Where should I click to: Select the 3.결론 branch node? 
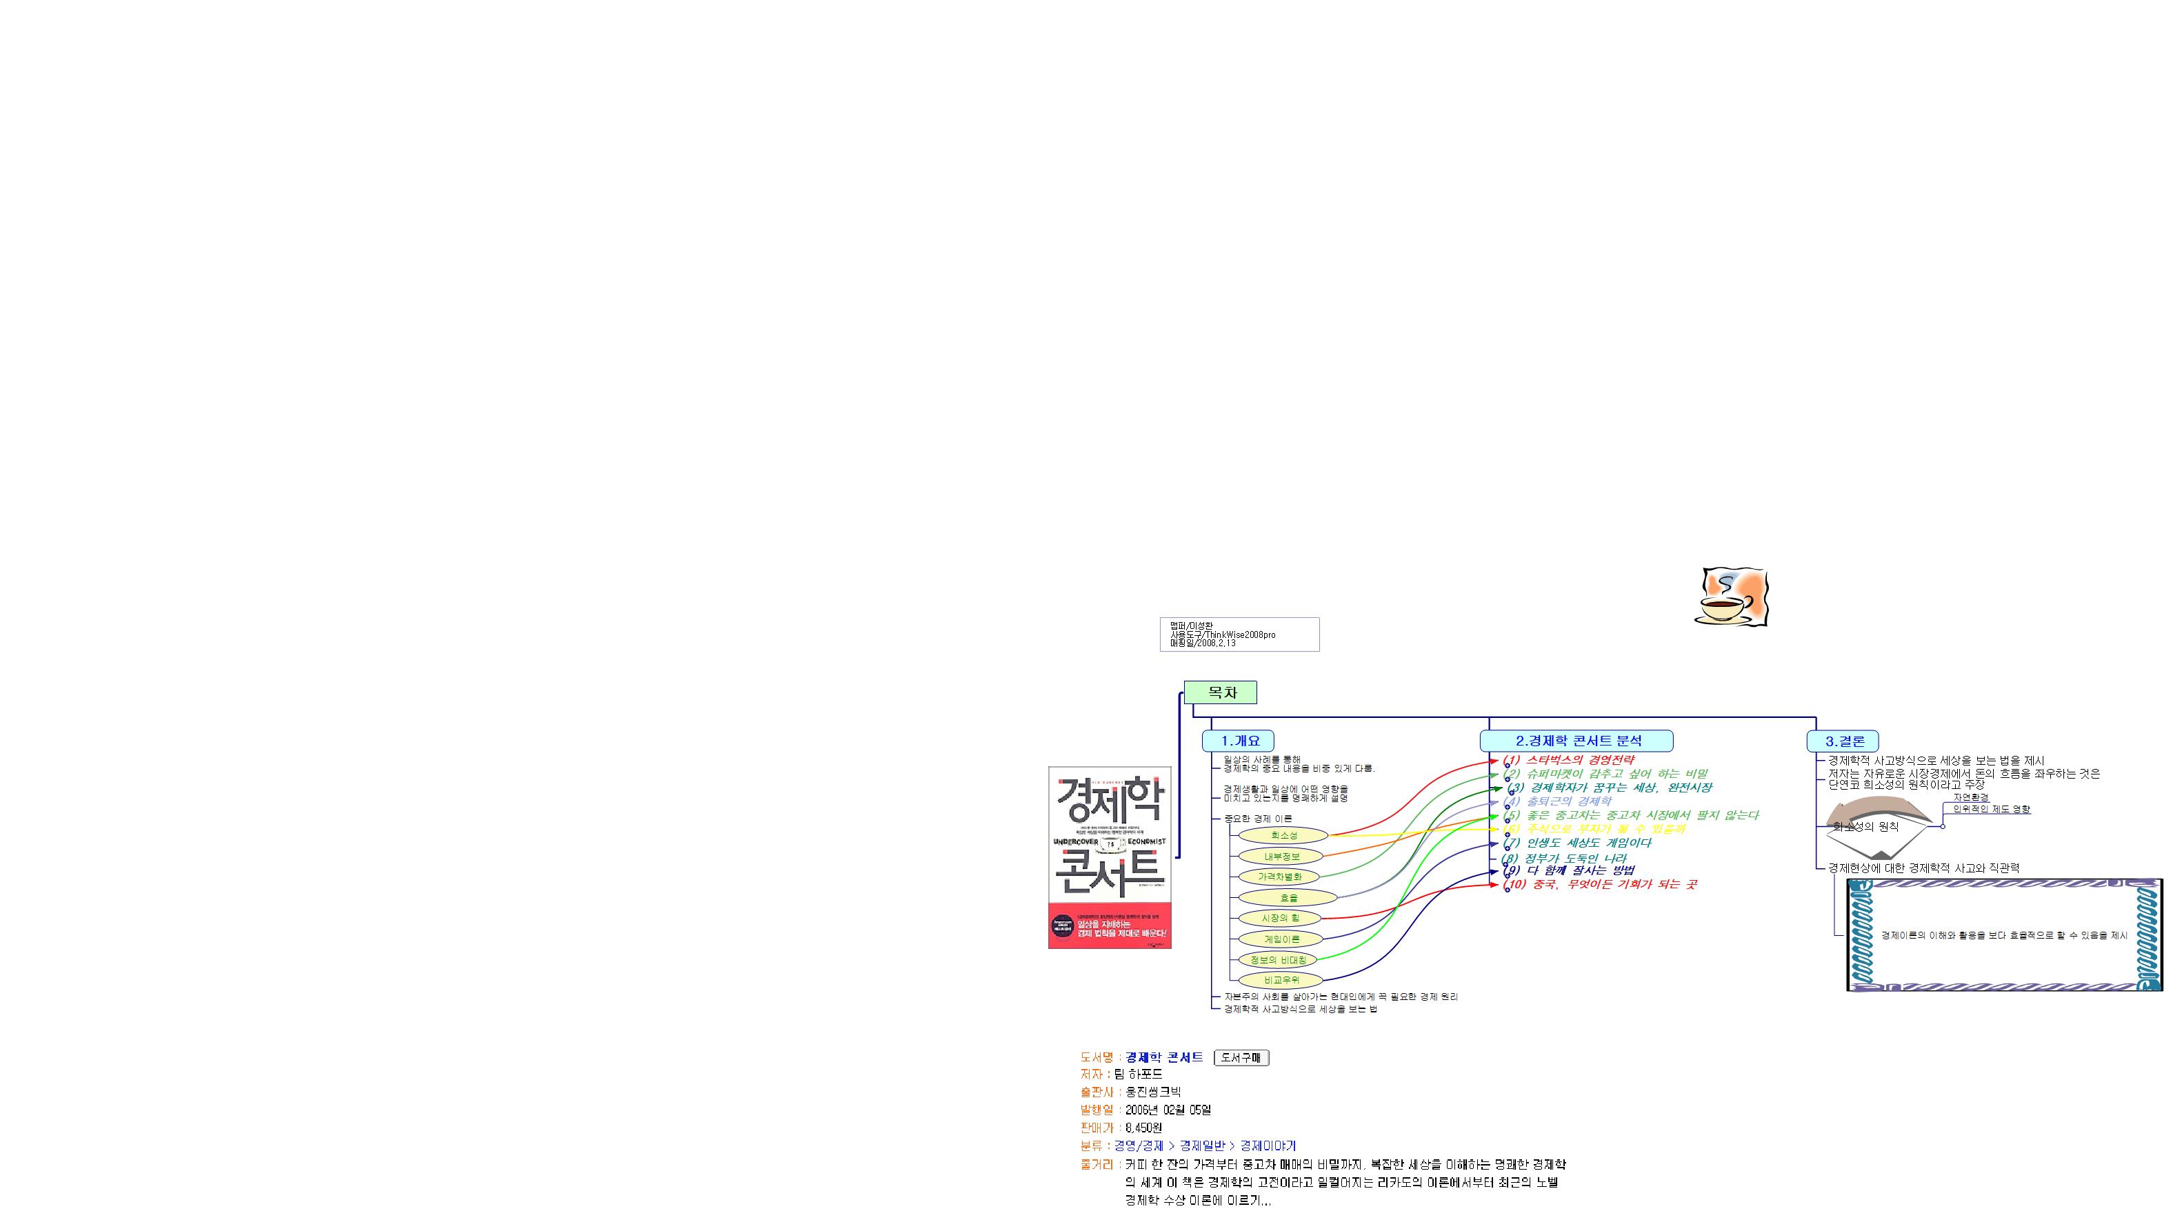1842,741
